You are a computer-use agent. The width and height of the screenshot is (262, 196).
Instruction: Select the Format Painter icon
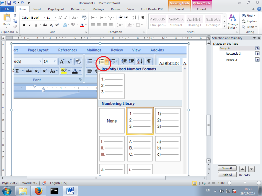click(15, 26)
